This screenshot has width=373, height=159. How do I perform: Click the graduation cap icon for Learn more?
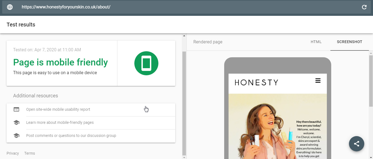click(16, 122)
